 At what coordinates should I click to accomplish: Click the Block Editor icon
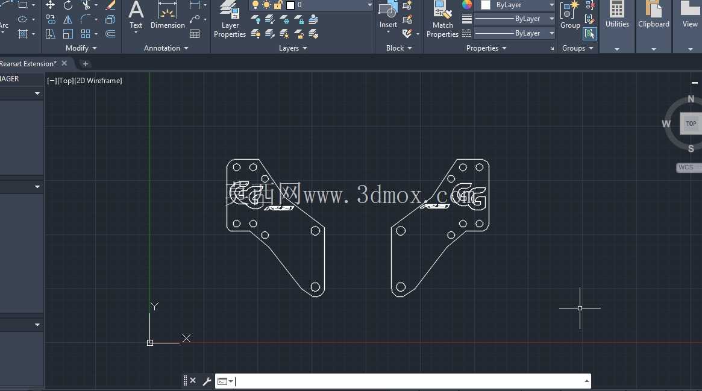(407, 19)
